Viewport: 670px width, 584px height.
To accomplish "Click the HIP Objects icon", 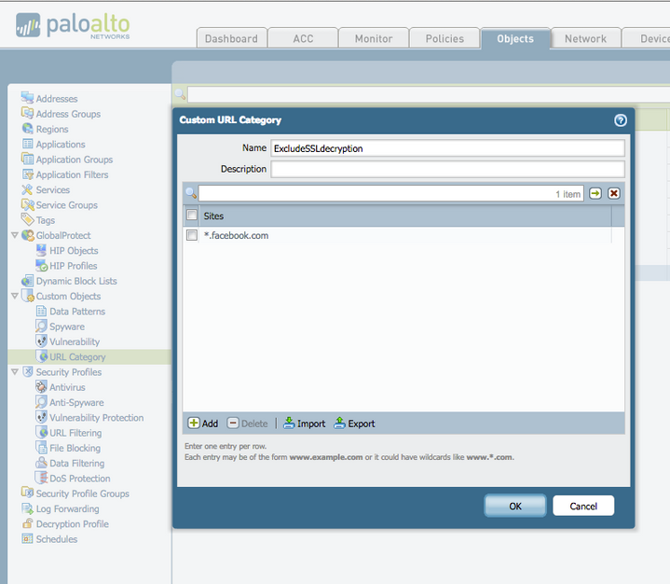I will (x=41, y=250).
